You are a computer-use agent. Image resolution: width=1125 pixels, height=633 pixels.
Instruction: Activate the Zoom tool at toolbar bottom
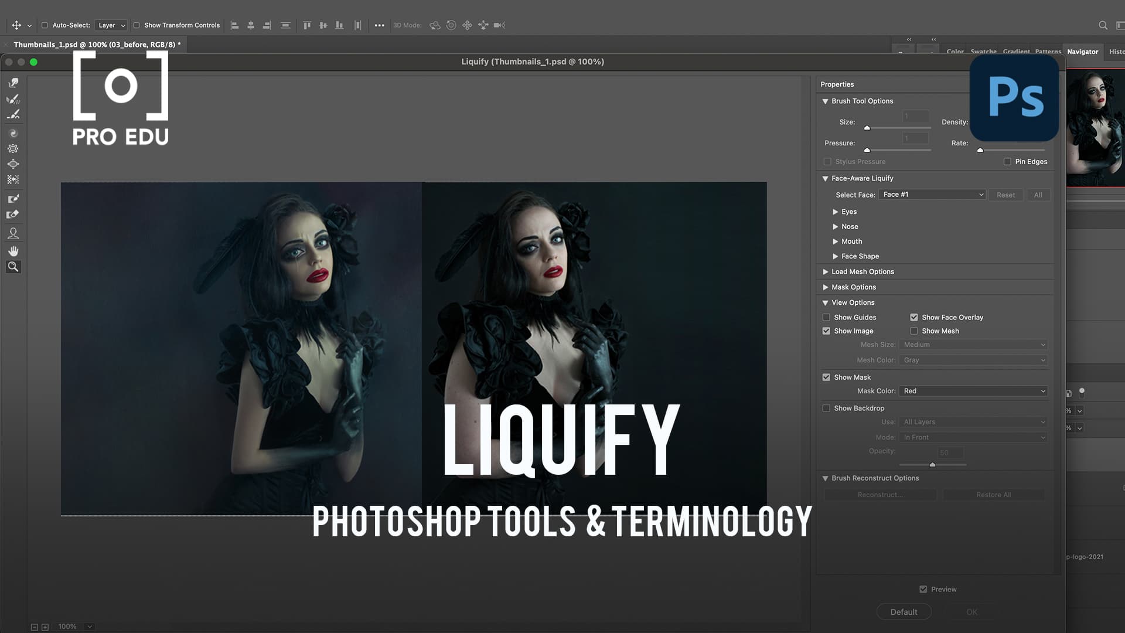point(13,267)
